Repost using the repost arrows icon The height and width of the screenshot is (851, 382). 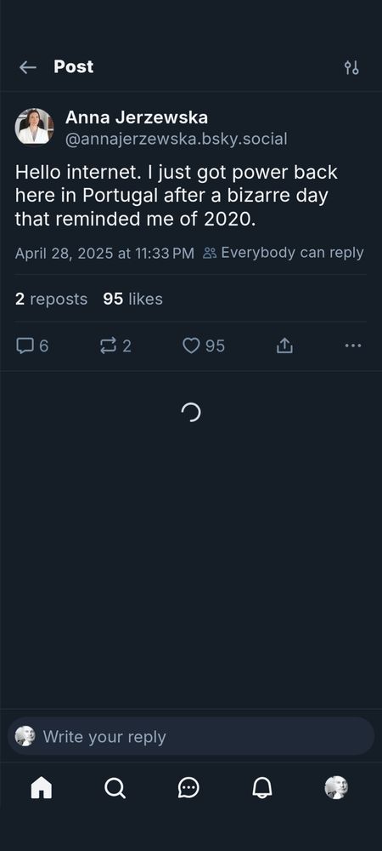[108, 346]
